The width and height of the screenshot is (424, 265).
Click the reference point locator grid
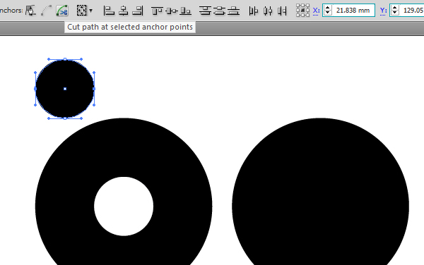(302, 11)
